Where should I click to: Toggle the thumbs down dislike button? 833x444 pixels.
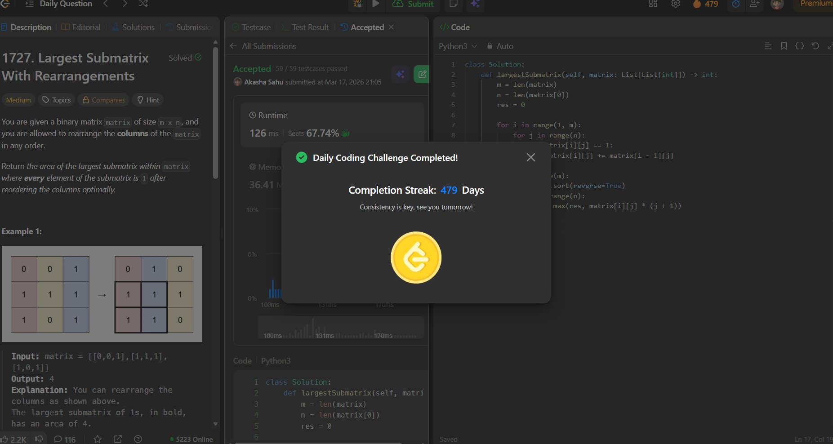39,439
